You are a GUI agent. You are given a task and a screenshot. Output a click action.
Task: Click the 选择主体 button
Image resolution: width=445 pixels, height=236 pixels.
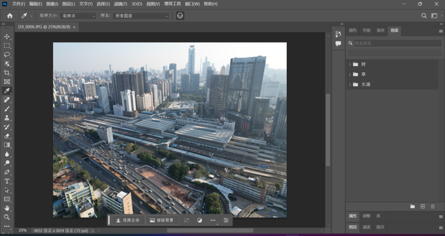click(x=128, y=220)
